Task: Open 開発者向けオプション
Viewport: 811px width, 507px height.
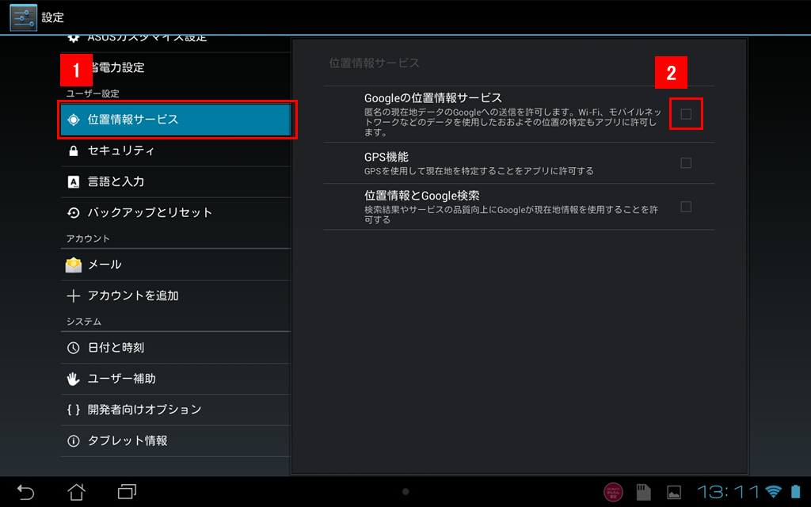Action: [x=176, y=410]
